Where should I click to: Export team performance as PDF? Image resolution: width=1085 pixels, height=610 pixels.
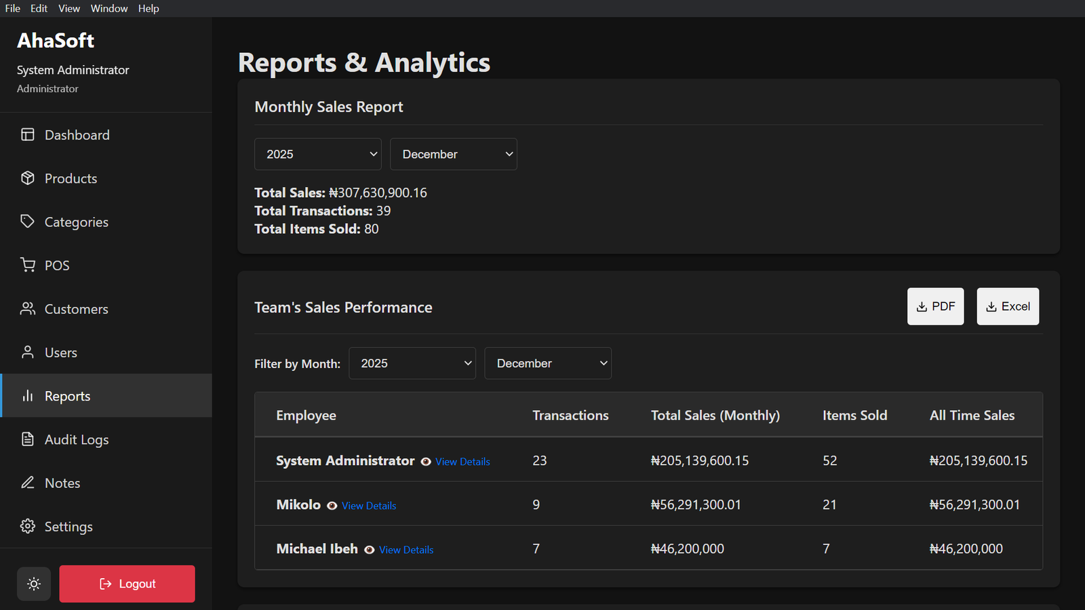click(935, 306)
